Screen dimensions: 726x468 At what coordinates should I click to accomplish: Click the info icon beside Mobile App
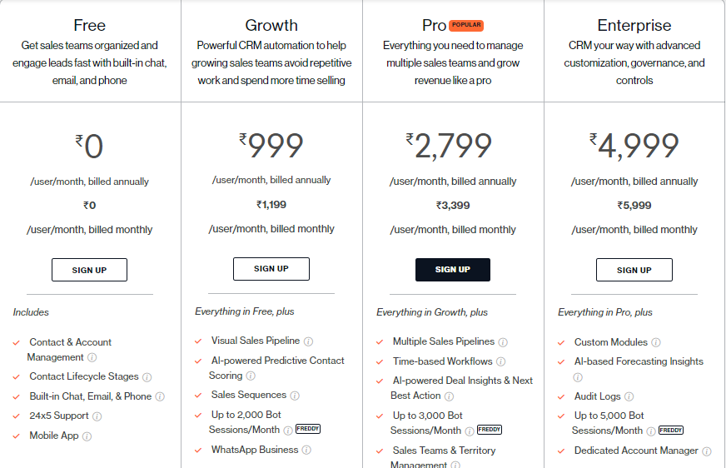point(87,436)
